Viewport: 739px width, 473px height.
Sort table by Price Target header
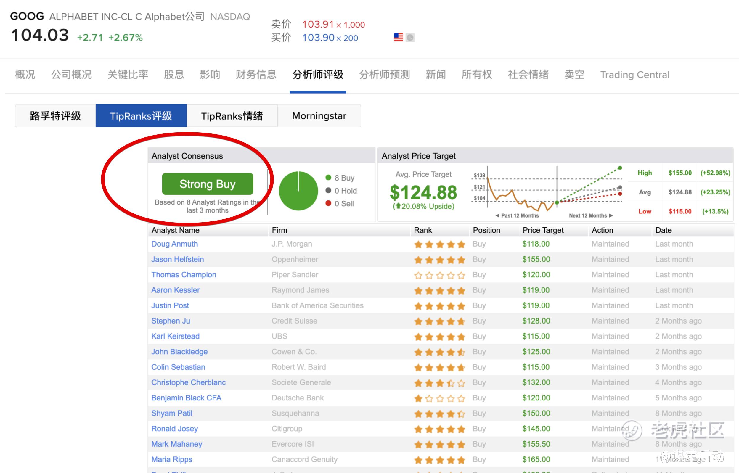(543, 230)
